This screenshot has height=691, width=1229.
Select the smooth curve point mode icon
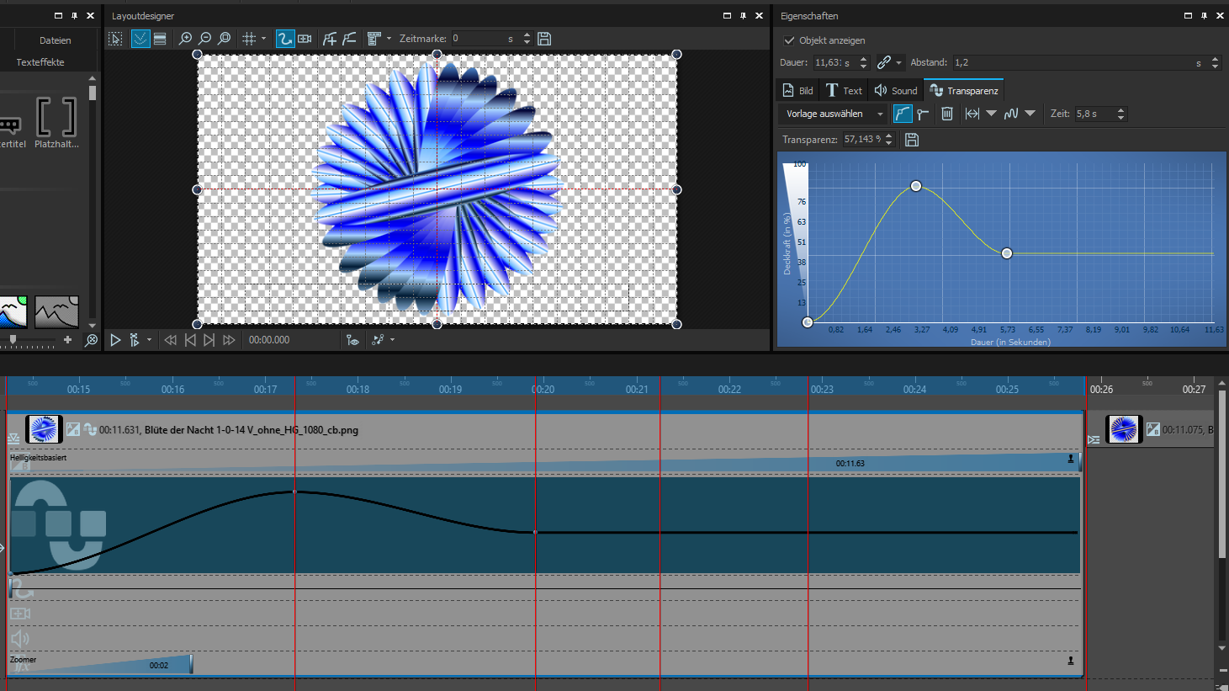(902, 114)
